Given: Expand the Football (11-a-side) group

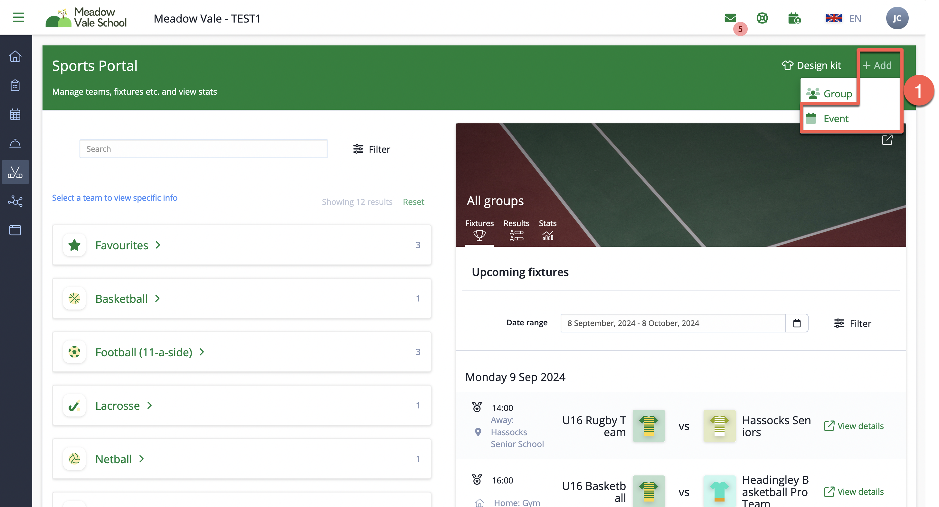Looking at the screenshot, I should click(242, 352).
